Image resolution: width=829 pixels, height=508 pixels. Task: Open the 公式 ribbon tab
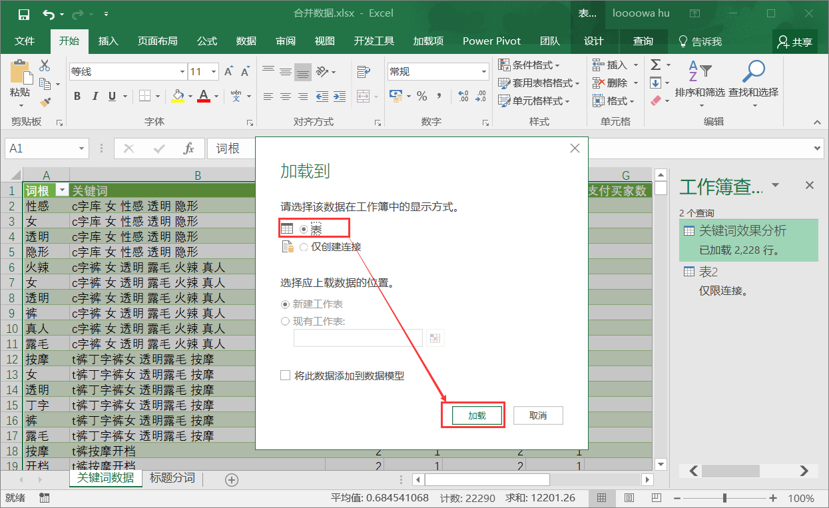207,41
